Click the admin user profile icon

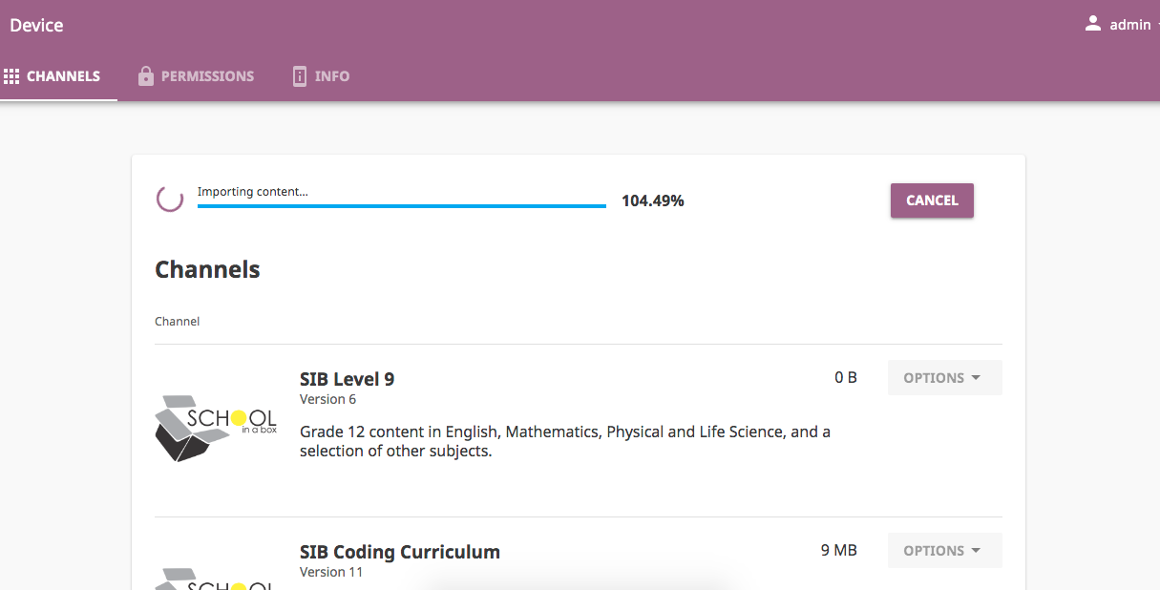1093,24
